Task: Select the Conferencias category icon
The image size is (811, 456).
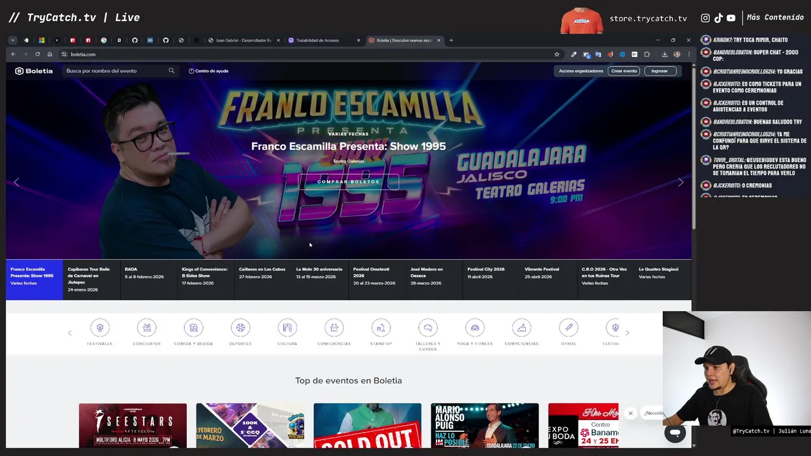Action: (x=334, y=327)
